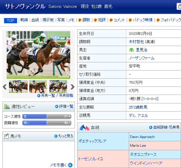Show previous photos with the left arrow
This screenshot has width=181, height=168.
tap(5, 87)
